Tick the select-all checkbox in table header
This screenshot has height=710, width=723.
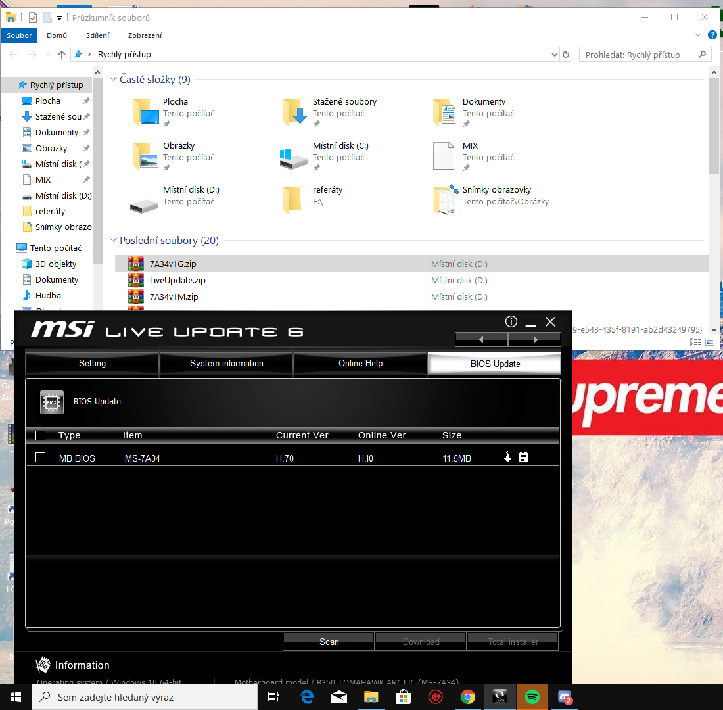click(41, 435)
